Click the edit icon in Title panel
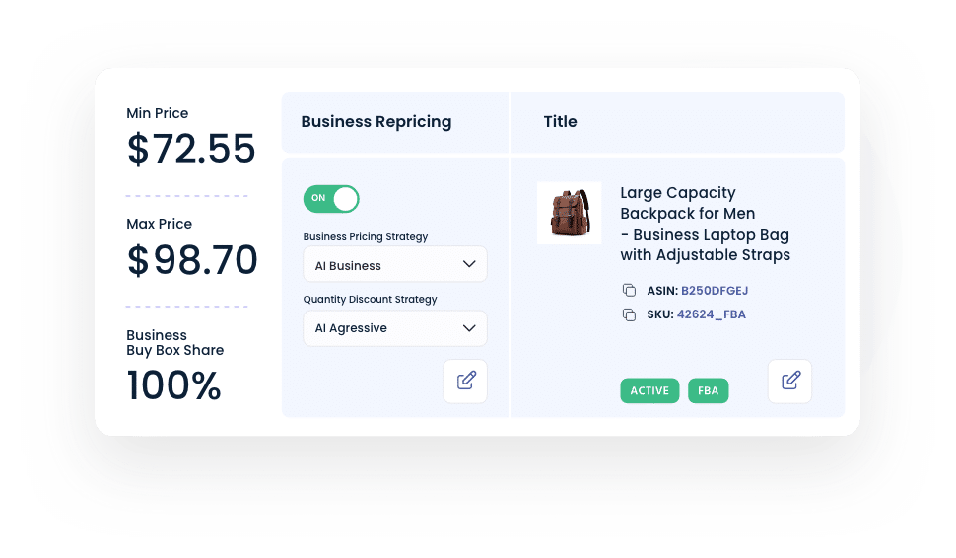956x558 pixels. click(789, 382)
